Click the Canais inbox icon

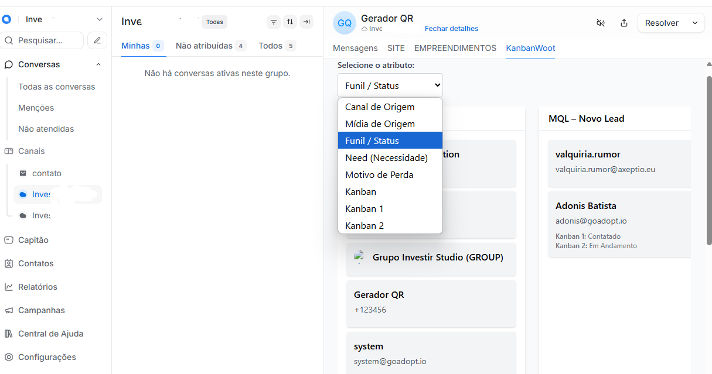point(9,151)
